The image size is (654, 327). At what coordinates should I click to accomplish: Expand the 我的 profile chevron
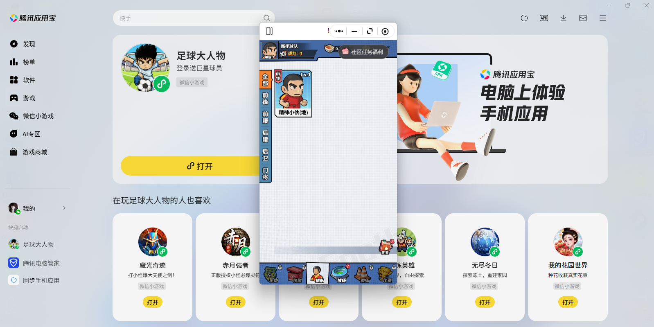tap(64, 208)
